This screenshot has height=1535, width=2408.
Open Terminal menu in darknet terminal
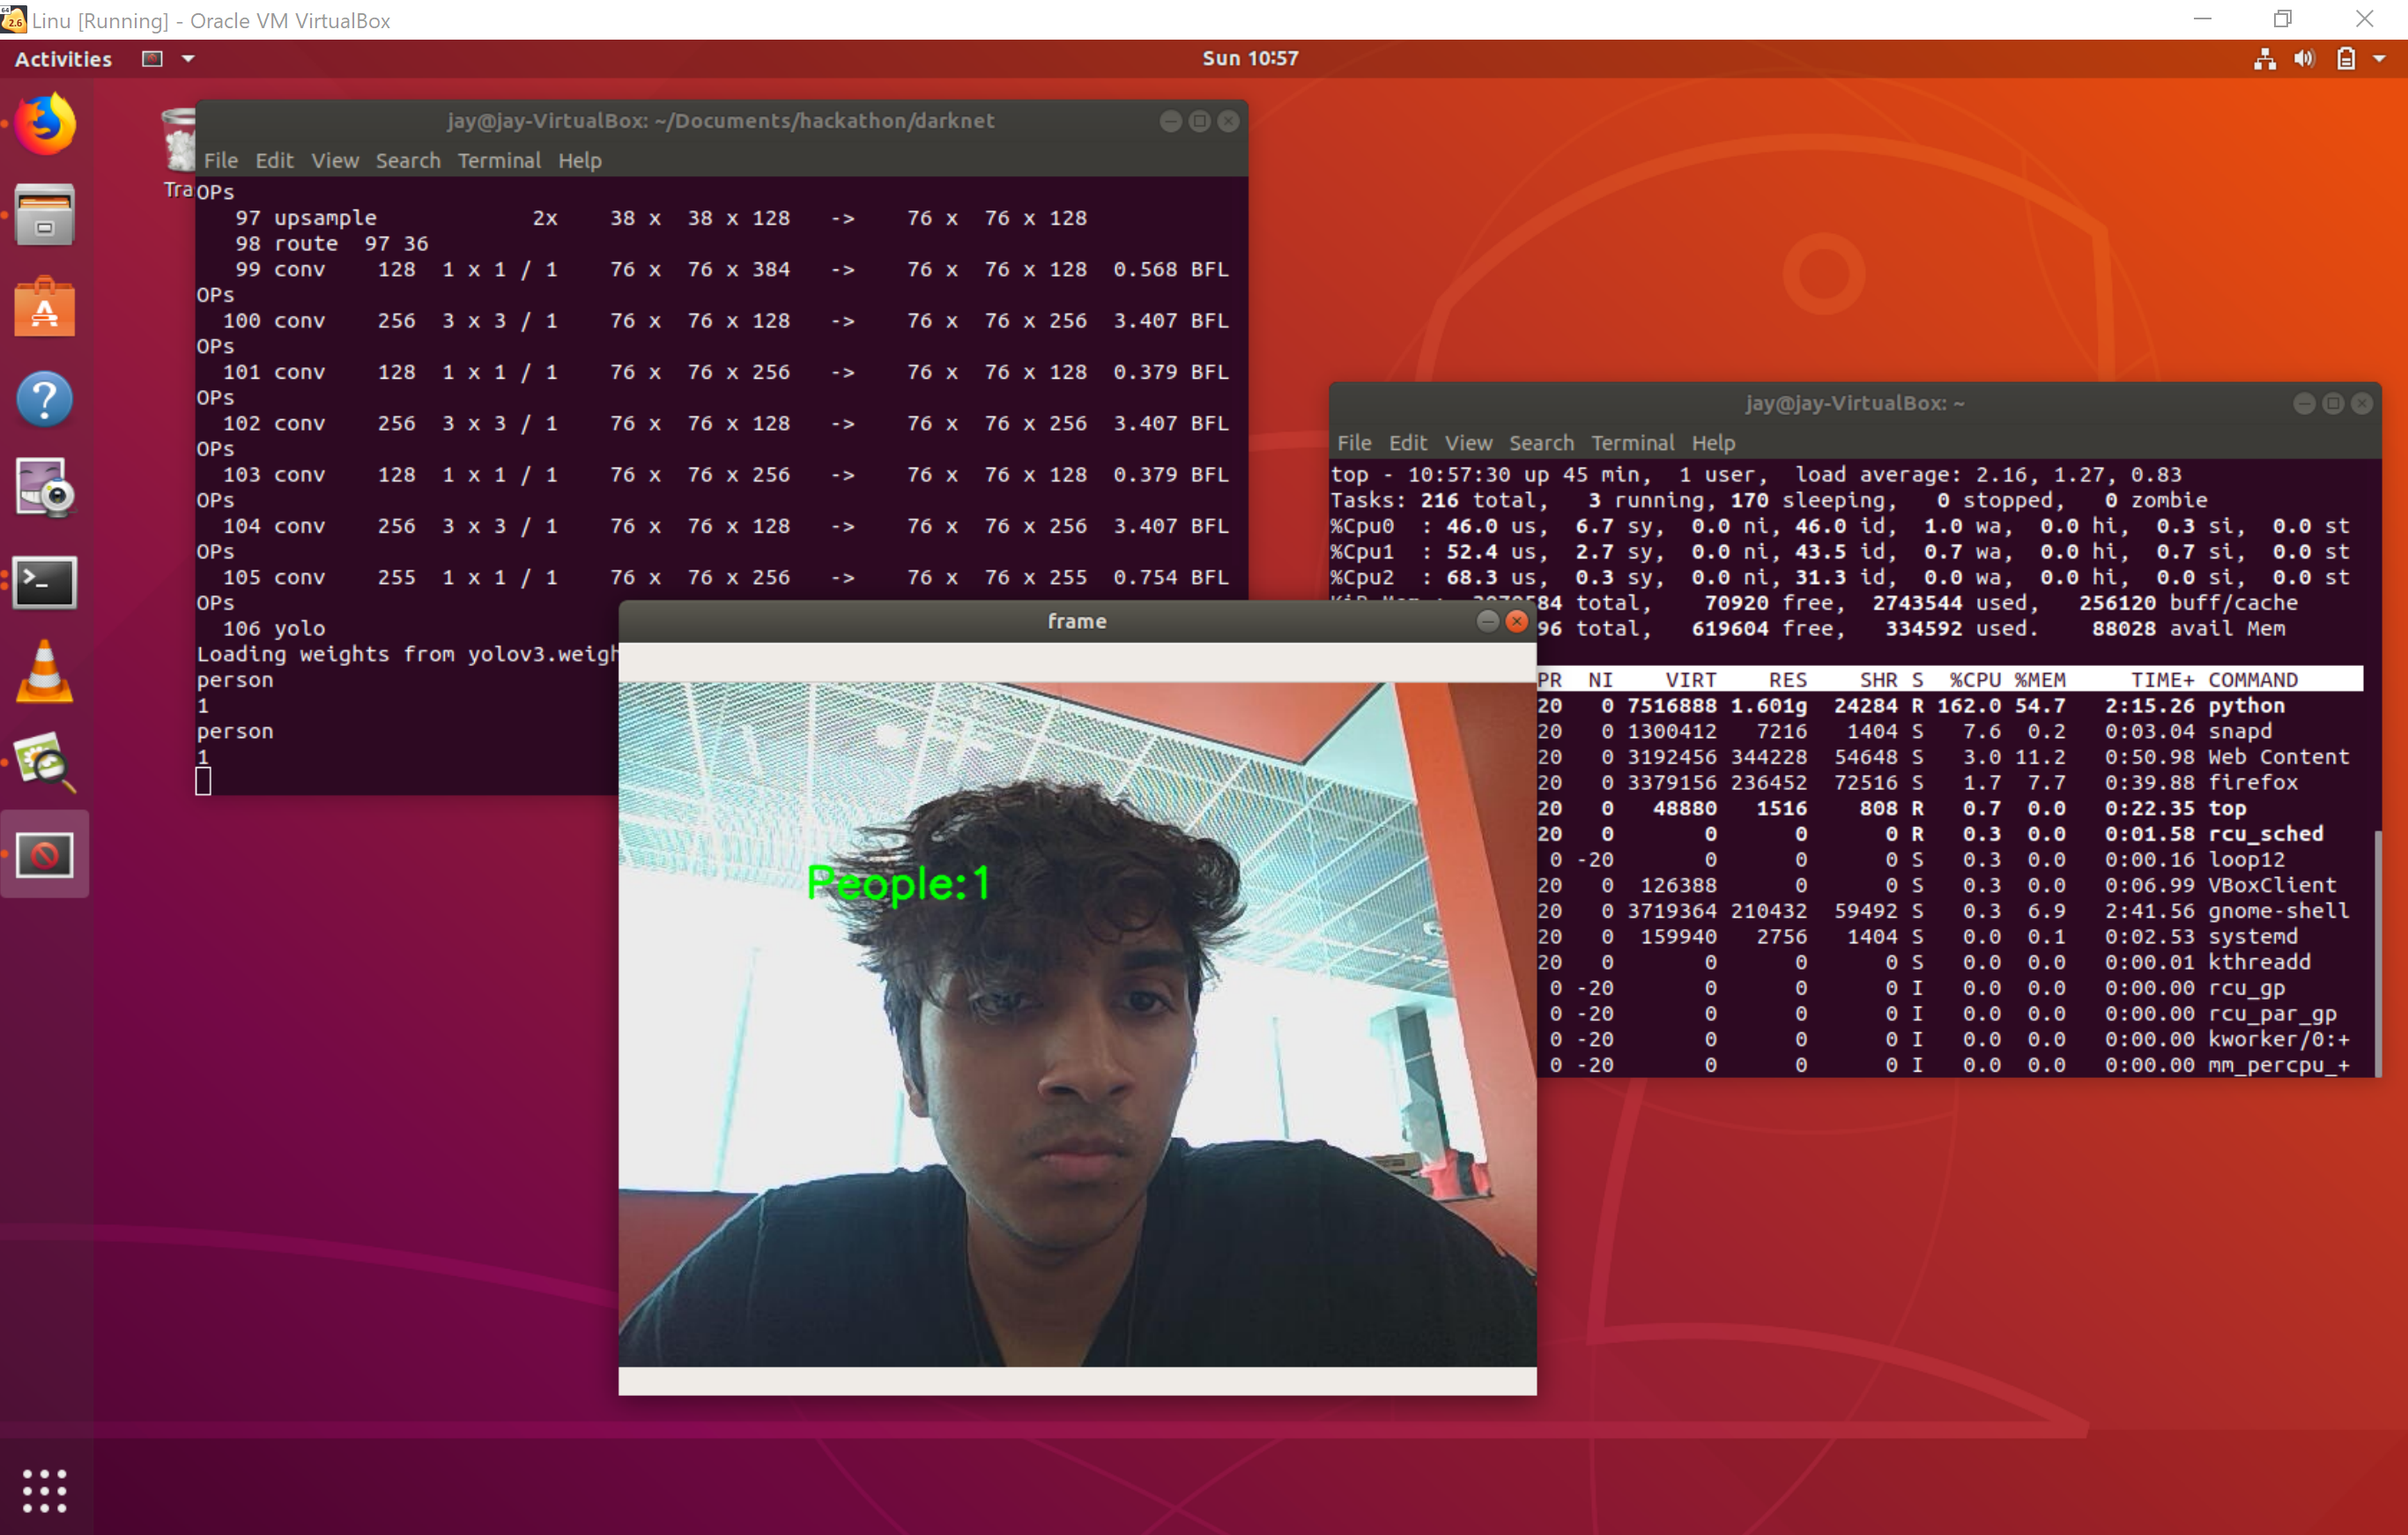click(x=499, y=161)
